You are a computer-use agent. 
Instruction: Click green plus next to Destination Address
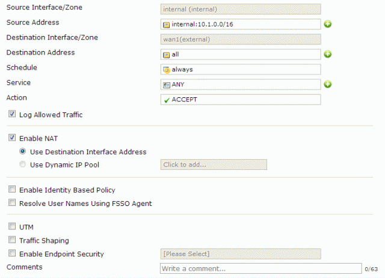(328, 55)
